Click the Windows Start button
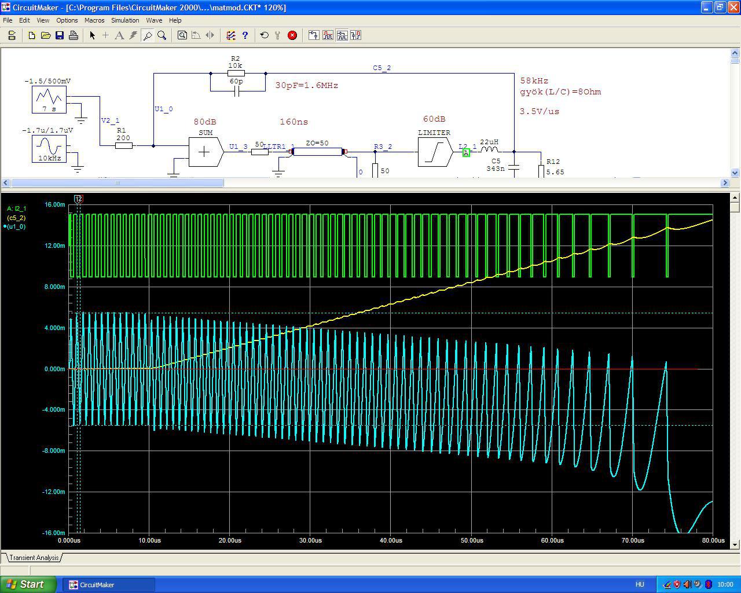The width and height of the screenshot is (741, 593). 28,584
